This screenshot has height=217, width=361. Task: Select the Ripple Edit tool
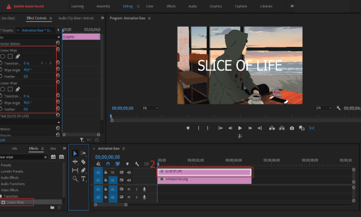pyautogui.click(x=75, y=162)
